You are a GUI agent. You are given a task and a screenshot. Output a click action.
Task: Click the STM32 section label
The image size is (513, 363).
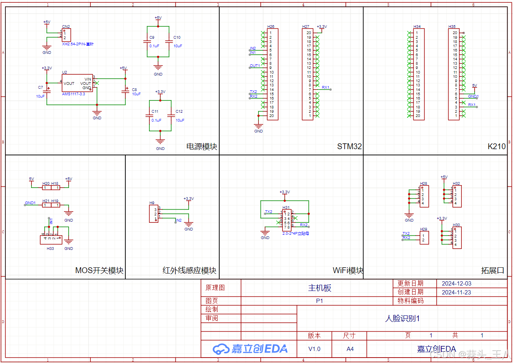[349, 146]
